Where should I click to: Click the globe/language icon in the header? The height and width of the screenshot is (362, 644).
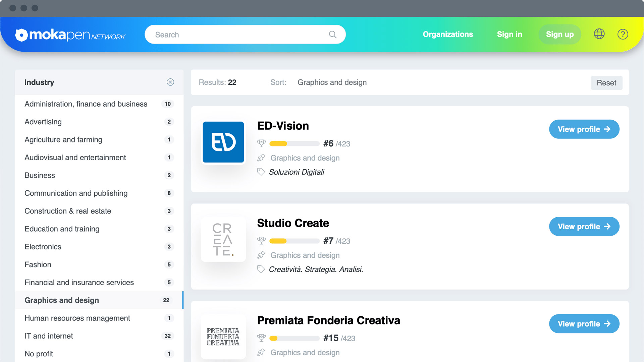[599, 34]
